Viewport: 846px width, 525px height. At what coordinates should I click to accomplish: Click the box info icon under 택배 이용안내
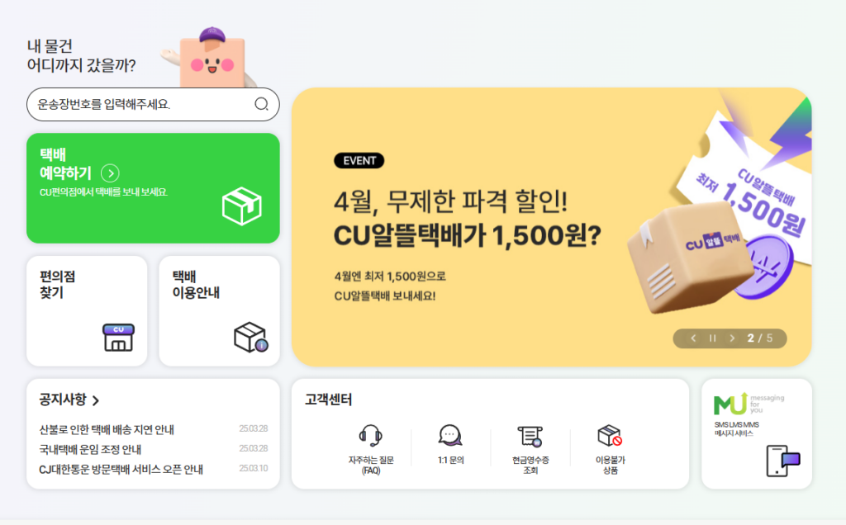[x=251, y=338]
